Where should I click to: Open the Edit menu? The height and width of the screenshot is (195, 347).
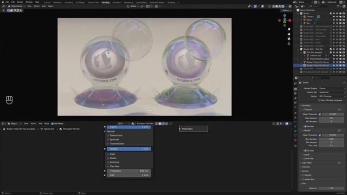13,2
